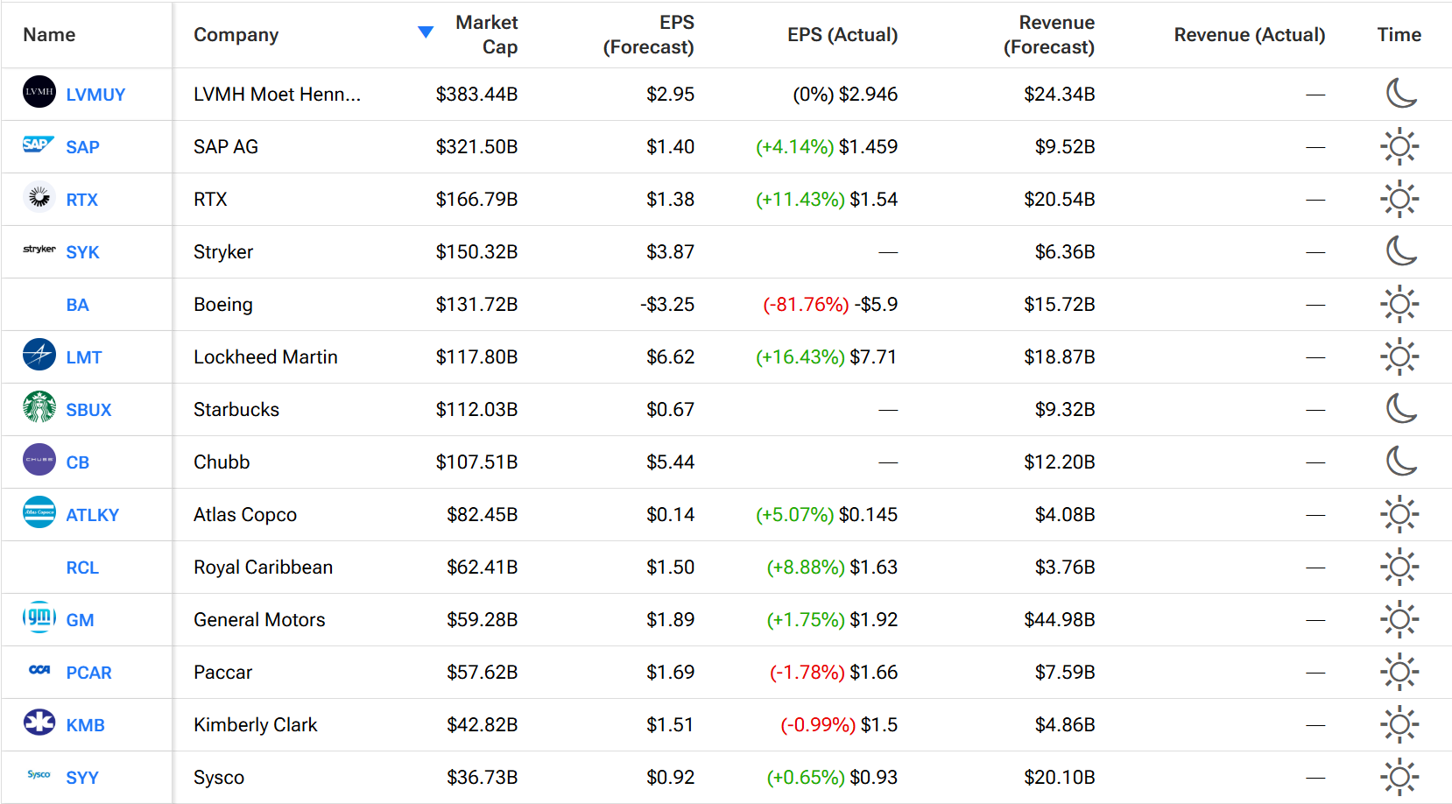The image size is (1452, 804).
Task: Open the SAP ticker link
Action: 82,147
